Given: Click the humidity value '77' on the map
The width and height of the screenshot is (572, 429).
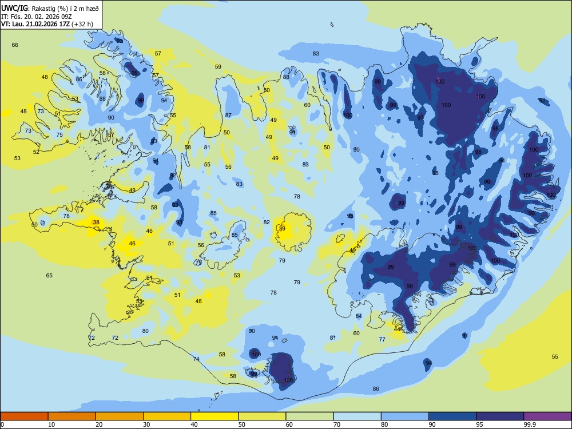Looking at the screenshot, I should [x=382, y=339].
